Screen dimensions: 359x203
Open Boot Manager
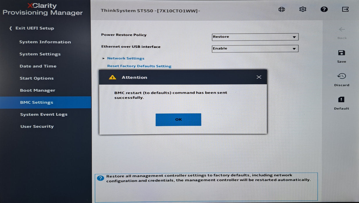(37, 90)
